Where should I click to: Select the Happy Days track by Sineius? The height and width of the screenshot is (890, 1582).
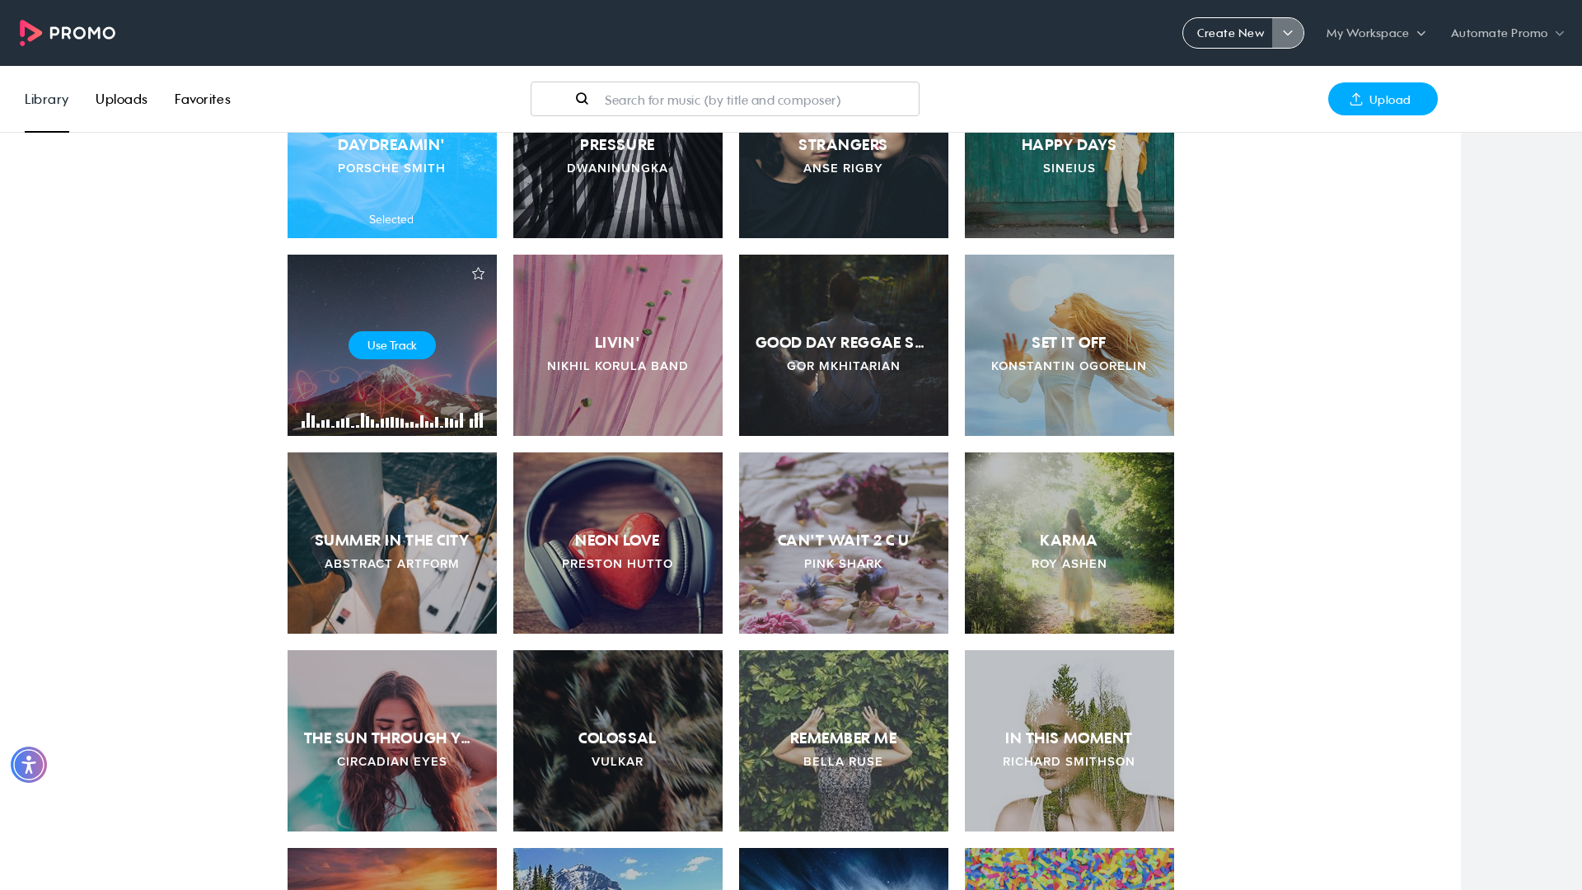coord(1069,185)
